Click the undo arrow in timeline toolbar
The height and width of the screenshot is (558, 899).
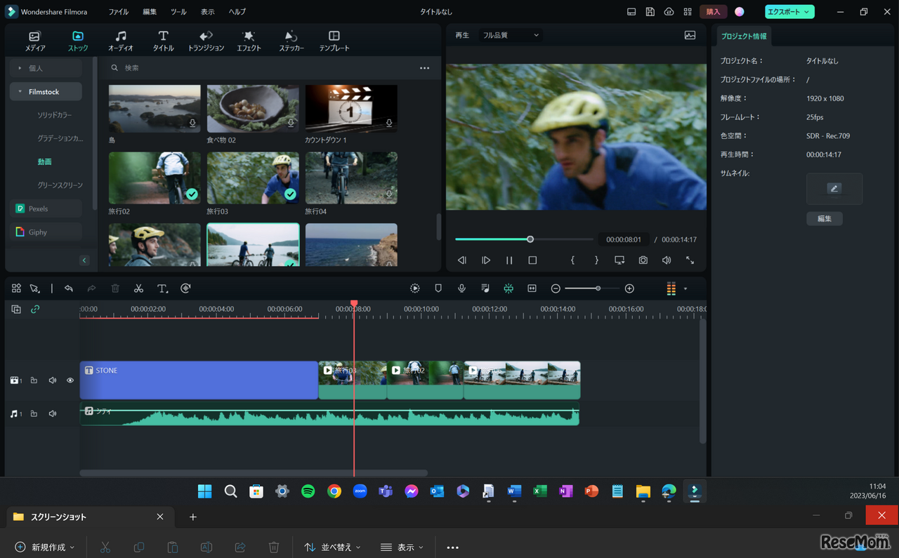click(68, 288)
